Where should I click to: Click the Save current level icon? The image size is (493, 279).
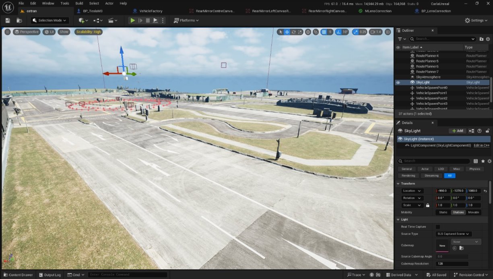8,21
